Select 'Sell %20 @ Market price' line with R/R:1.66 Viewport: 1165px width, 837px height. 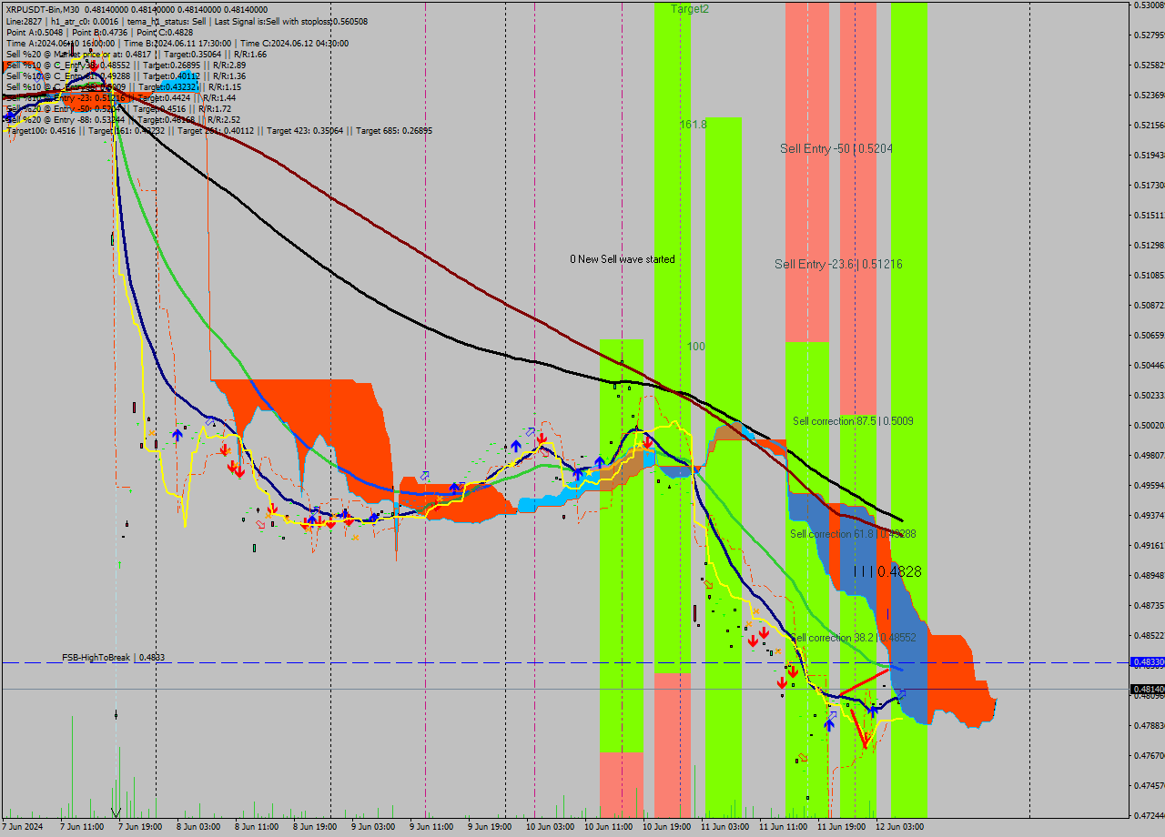[136, 54]
